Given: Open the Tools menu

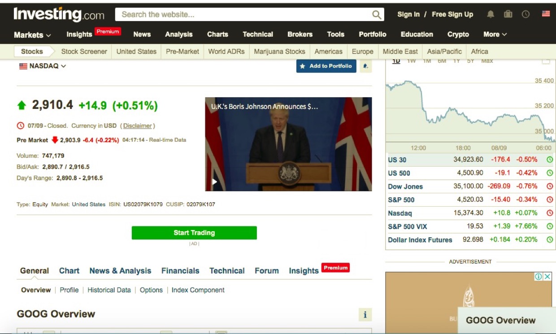Looking at the screenshot, I should (x=335, y=35).
